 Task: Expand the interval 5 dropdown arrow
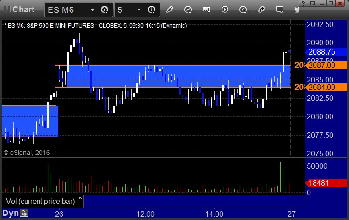click(x=139, y=10)
